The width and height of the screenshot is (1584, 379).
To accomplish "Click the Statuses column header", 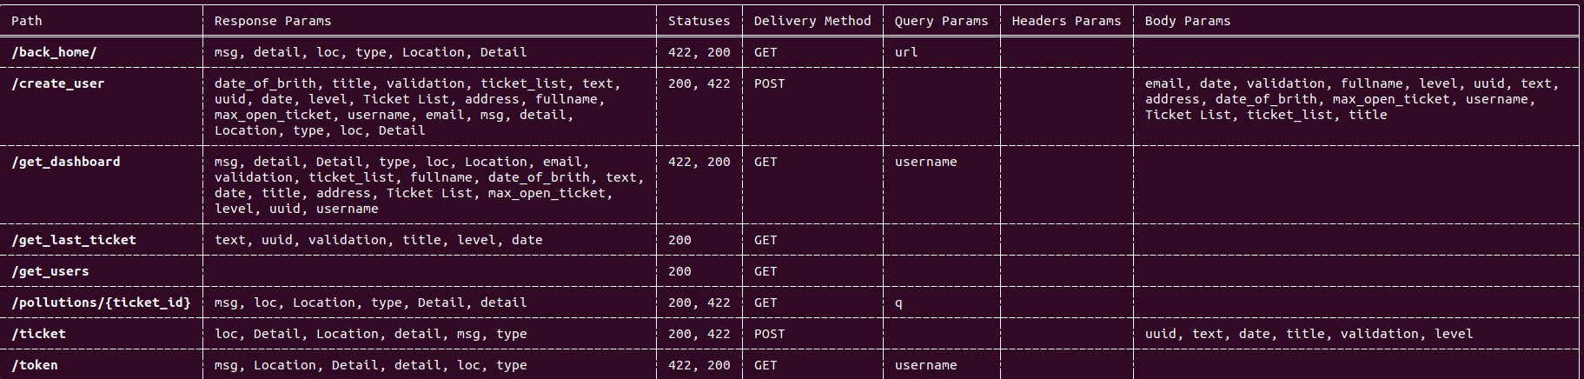I will (699, 21).
